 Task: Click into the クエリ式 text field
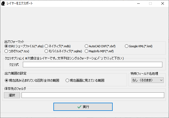pos(92,65)
